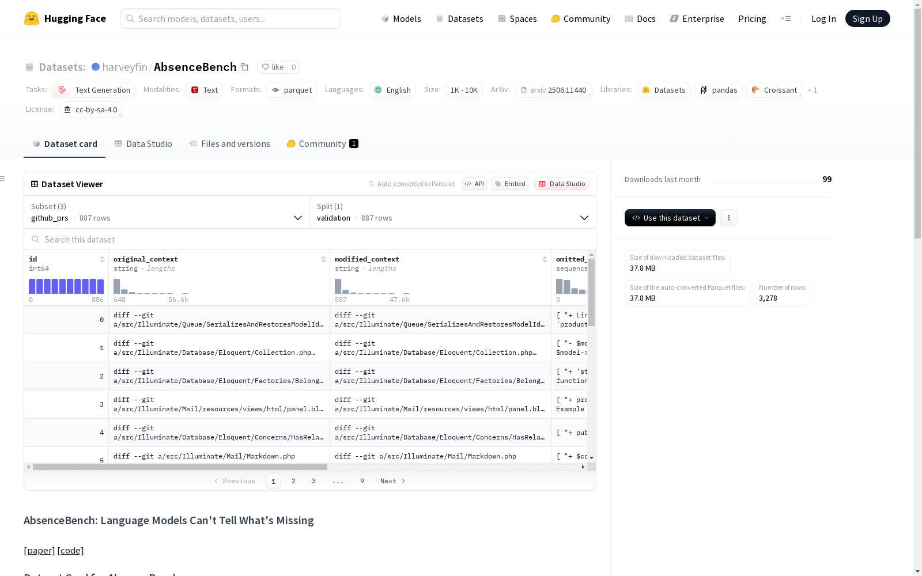922x576 pixels.
Task: Click the like count number
Action: click(293, 67)
